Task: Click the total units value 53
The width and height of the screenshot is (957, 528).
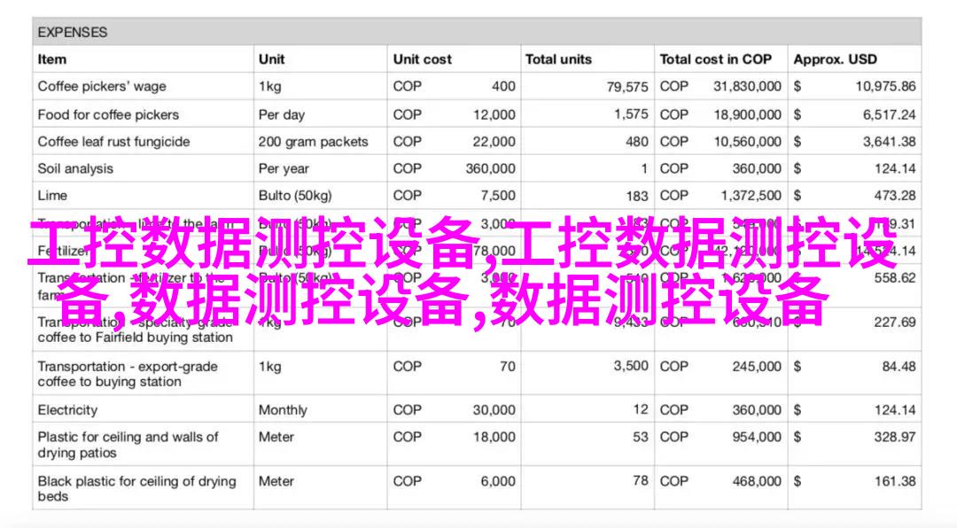Action: tap(641, 437)
